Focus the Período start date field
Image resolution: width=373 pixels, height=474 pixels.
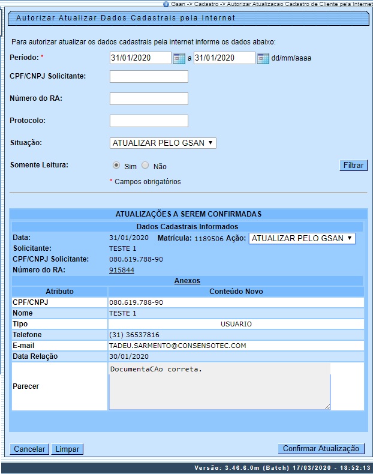pos(140,58)
